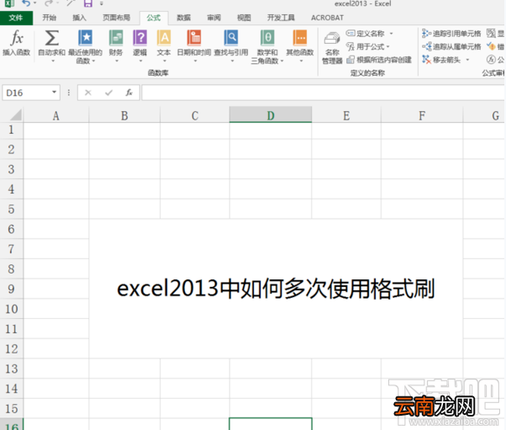Click the formula bar fx button
Screen dimensions: 506x430
tap(129, 93)
